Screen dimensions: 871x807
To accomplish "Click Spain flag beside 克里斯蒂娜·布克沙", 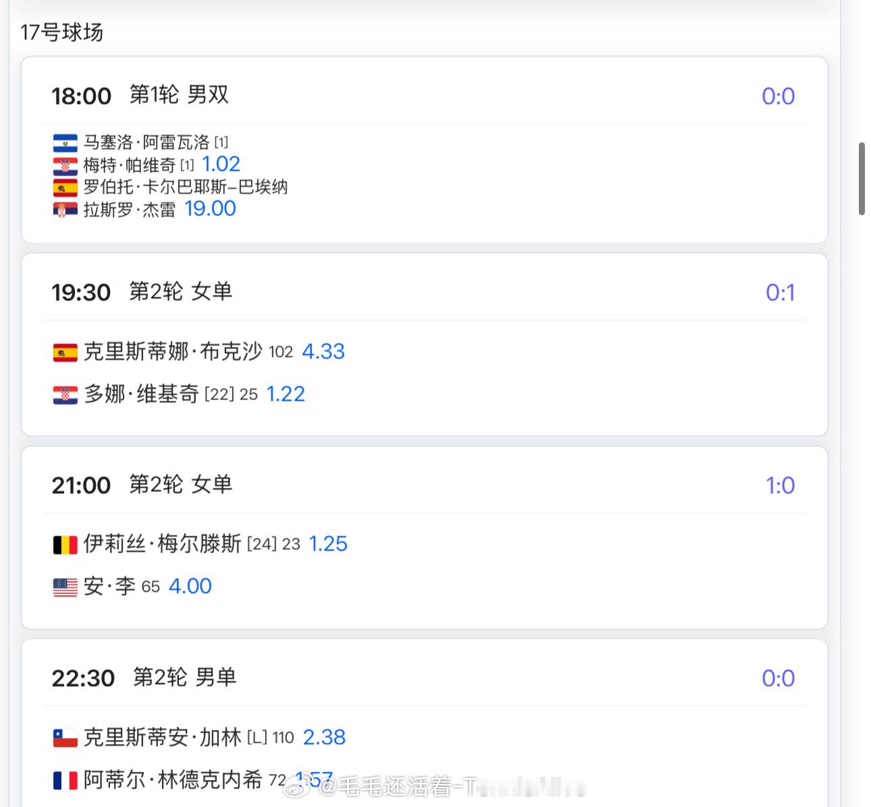I will (65, 352).
